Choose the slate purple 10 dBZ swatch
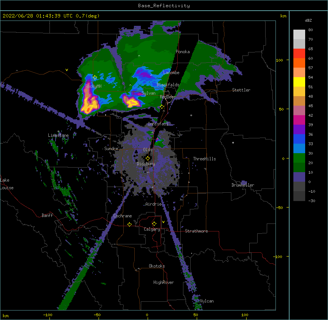This screenshot has height=320, width=328. point(299,177)
